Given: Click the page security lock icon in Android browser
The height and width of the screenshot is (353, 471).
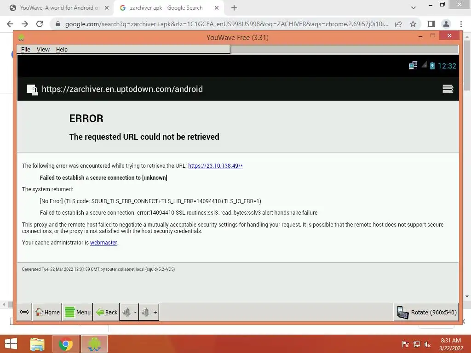Looking at the screenshot, I should (x=32, y=90).
